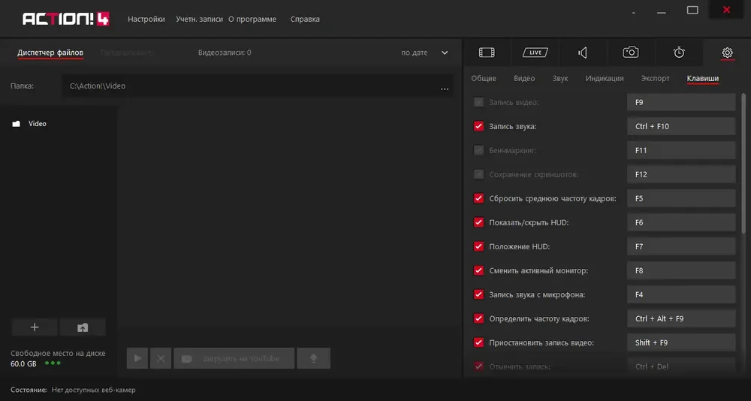Click the Shift + F9 hotkey field

pyautogui.click(x=681, y=342)
